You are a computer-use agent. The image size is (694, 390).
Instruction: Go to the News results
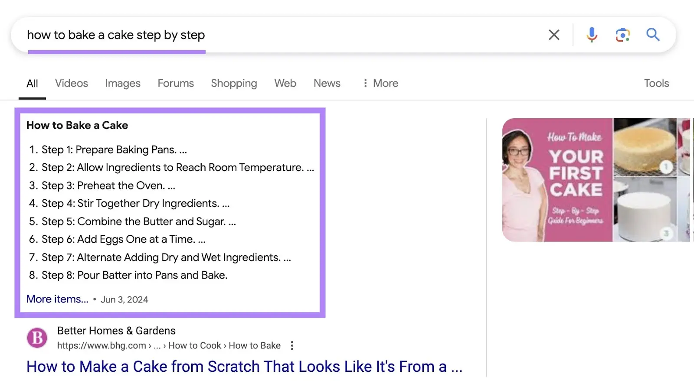[327, 83]
